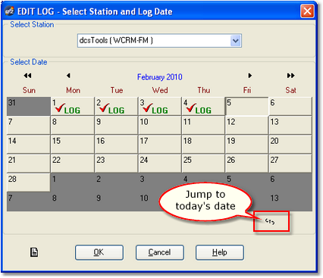Pick January 31 greyed date cell

pos(29,106)
